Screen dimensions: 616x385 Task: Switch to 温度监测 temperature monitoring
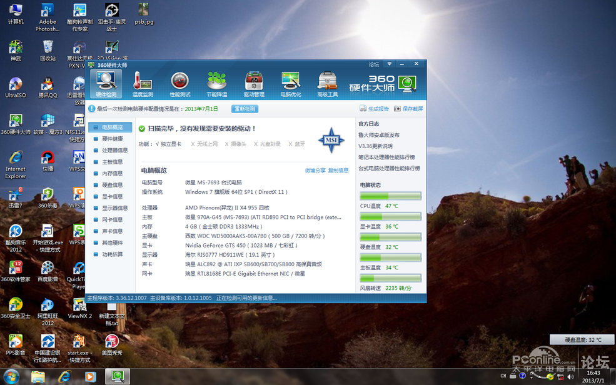pyautogui.click(x=143, y=84)
